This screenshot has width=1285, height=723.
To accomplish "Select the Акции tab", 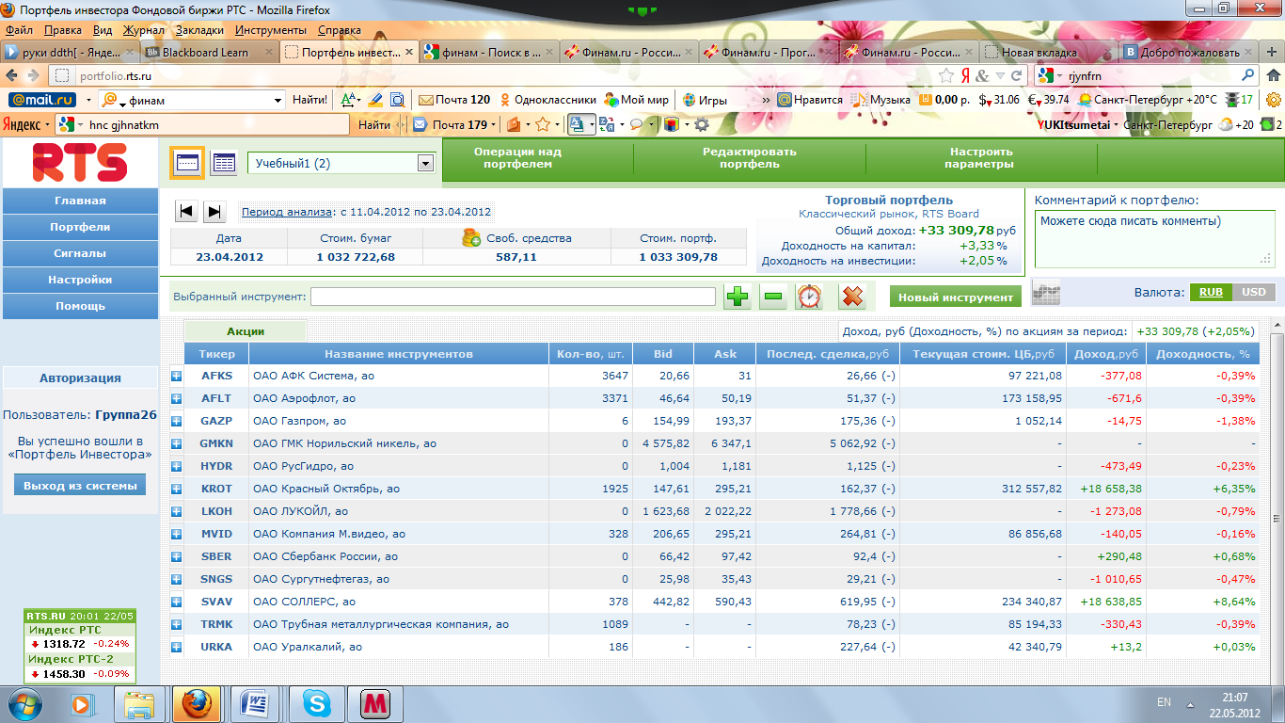I will 246,331.
